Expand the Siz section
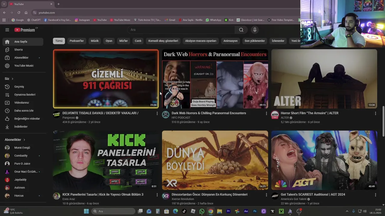This screenshot has width=385, height=216. point(9,79)
